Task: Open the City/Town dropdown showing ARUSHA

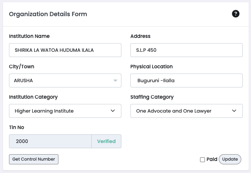Action: tap(65, 80)
